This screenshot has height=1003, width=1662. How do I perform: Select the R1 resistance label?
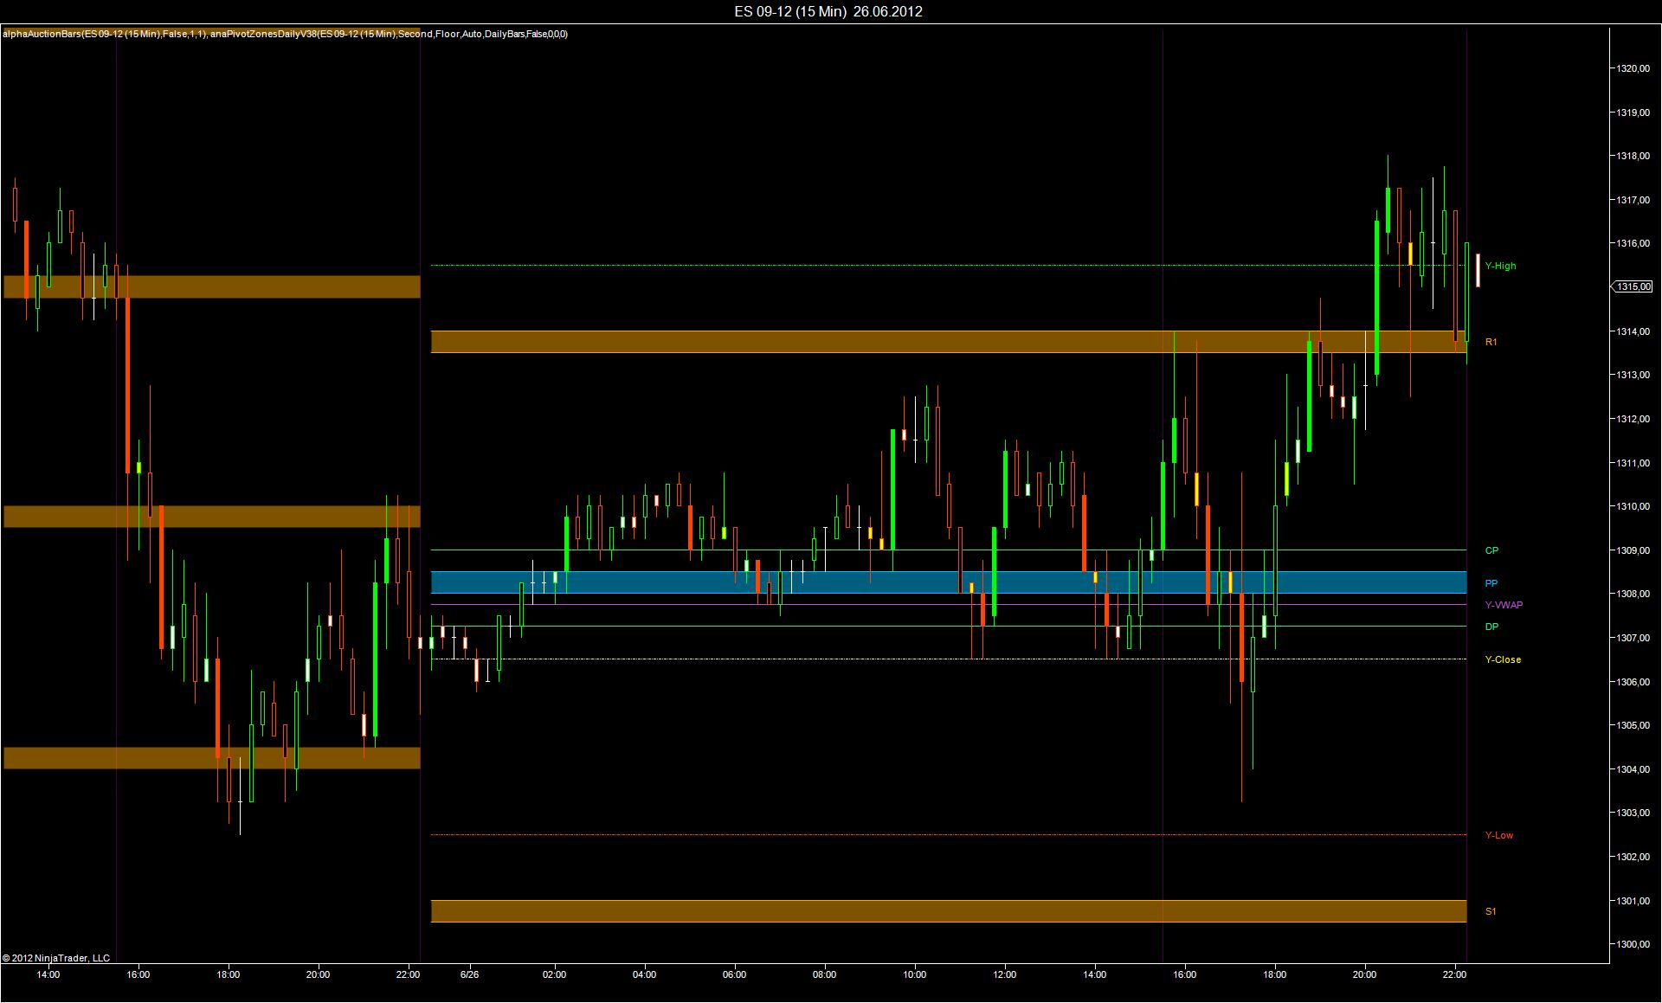[1491, 343]
